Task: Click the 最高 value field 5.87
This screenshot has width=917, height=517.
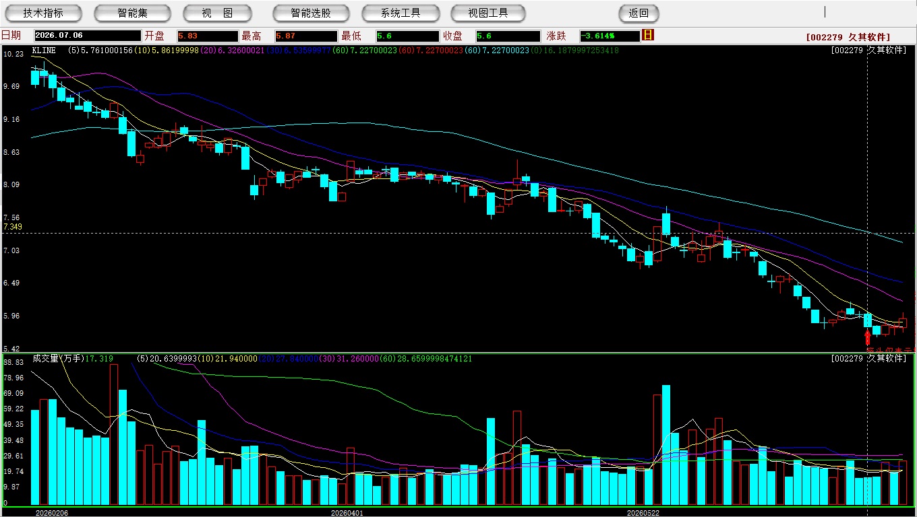Action: pyautogui.click(x=305, y=36)
